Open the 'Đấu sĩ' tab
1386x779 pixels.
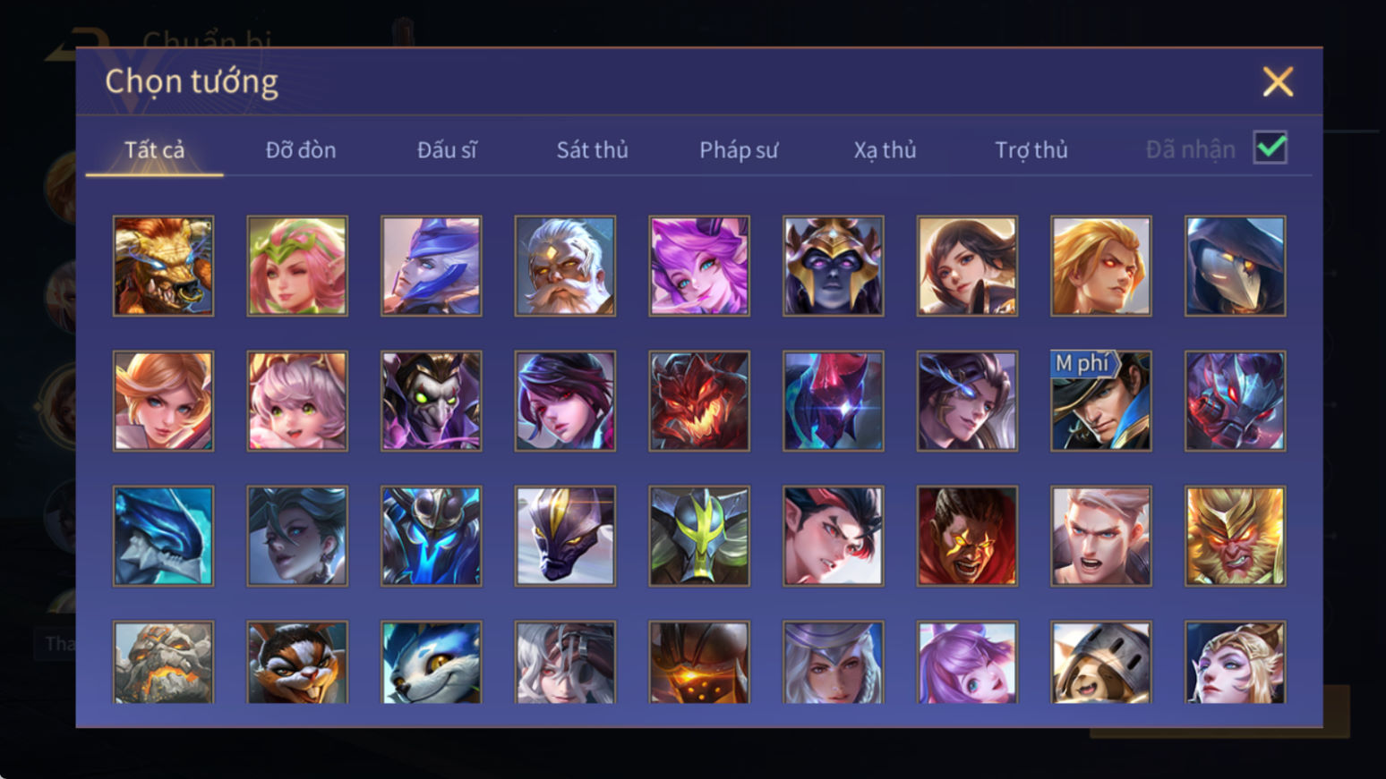click(447, 149)
